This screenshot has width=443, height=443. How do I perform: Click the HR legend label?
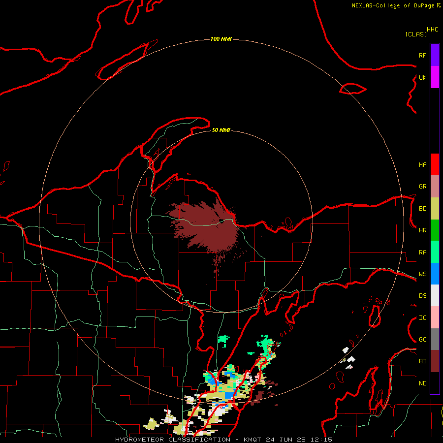pyautogui.click(x=422, y=230)
